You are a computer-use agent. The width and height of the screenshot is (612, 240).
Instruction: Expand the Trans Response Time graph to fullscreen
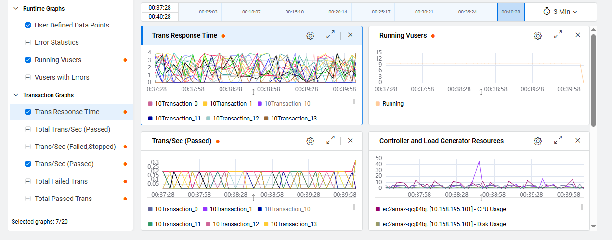click(x=330, y=35)
